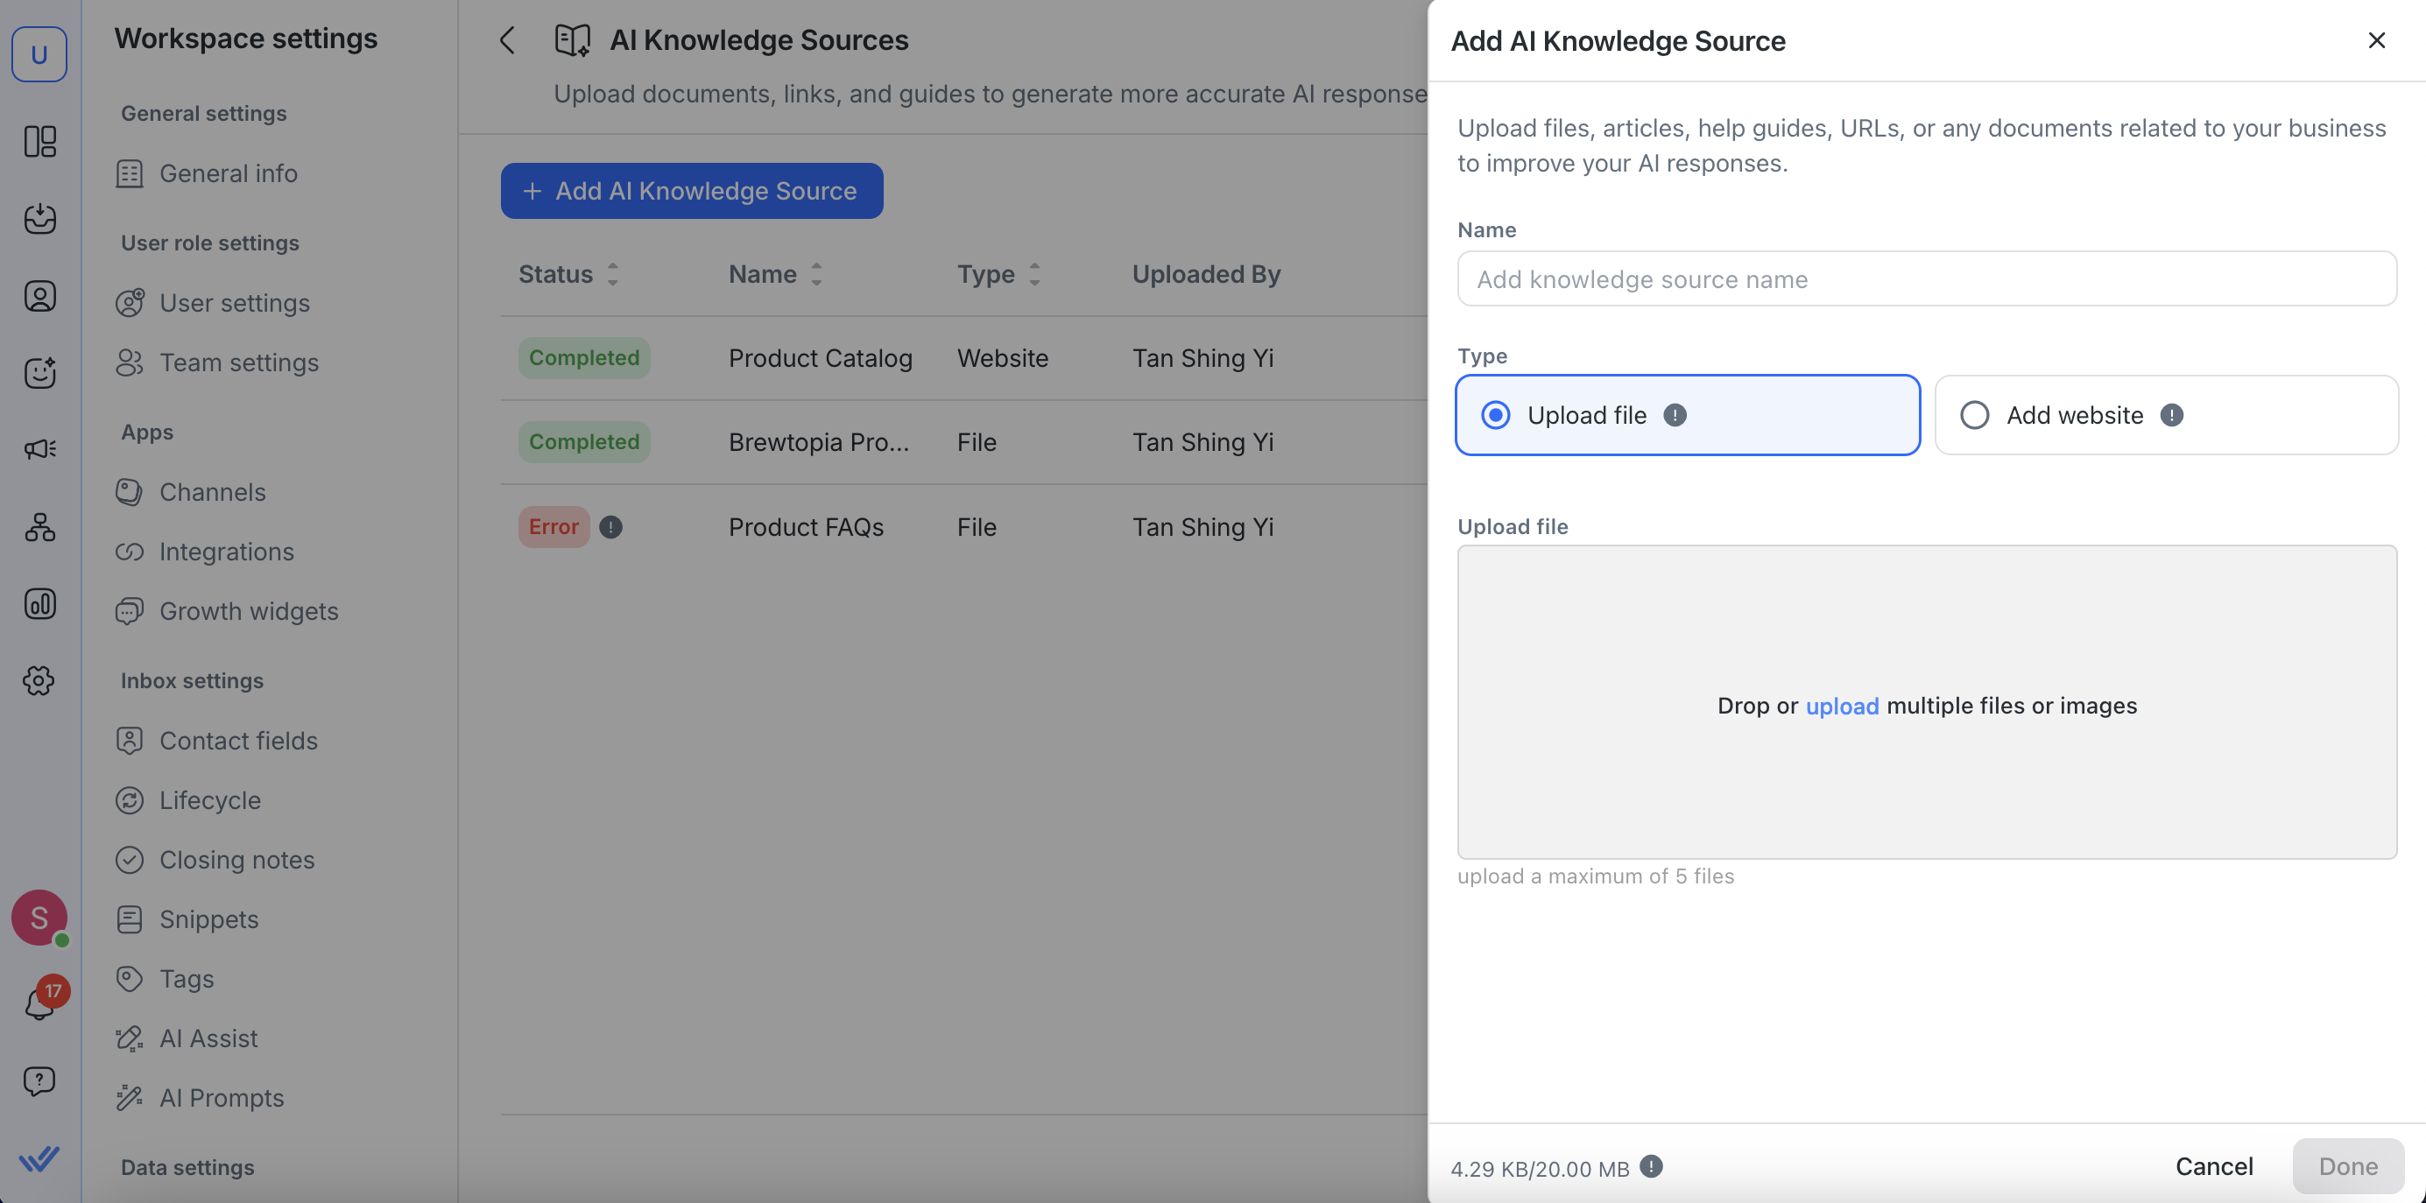Open the contacts icon in left rail
Image resolution: width=2426 pixels, height=1203 pixels.
pyautogui.click(x=39, y=296)
